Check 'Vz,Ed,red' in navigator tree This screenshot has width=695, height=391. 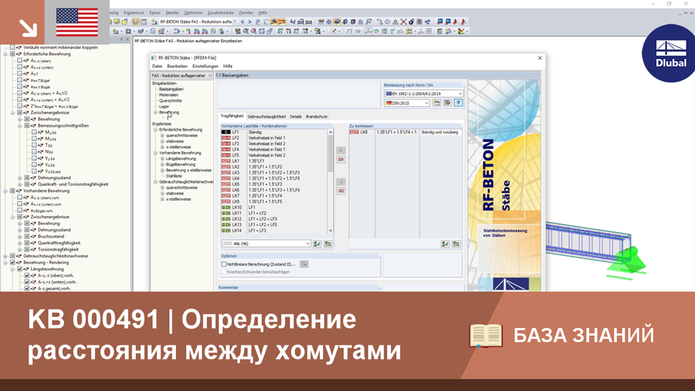pos(34,171)
